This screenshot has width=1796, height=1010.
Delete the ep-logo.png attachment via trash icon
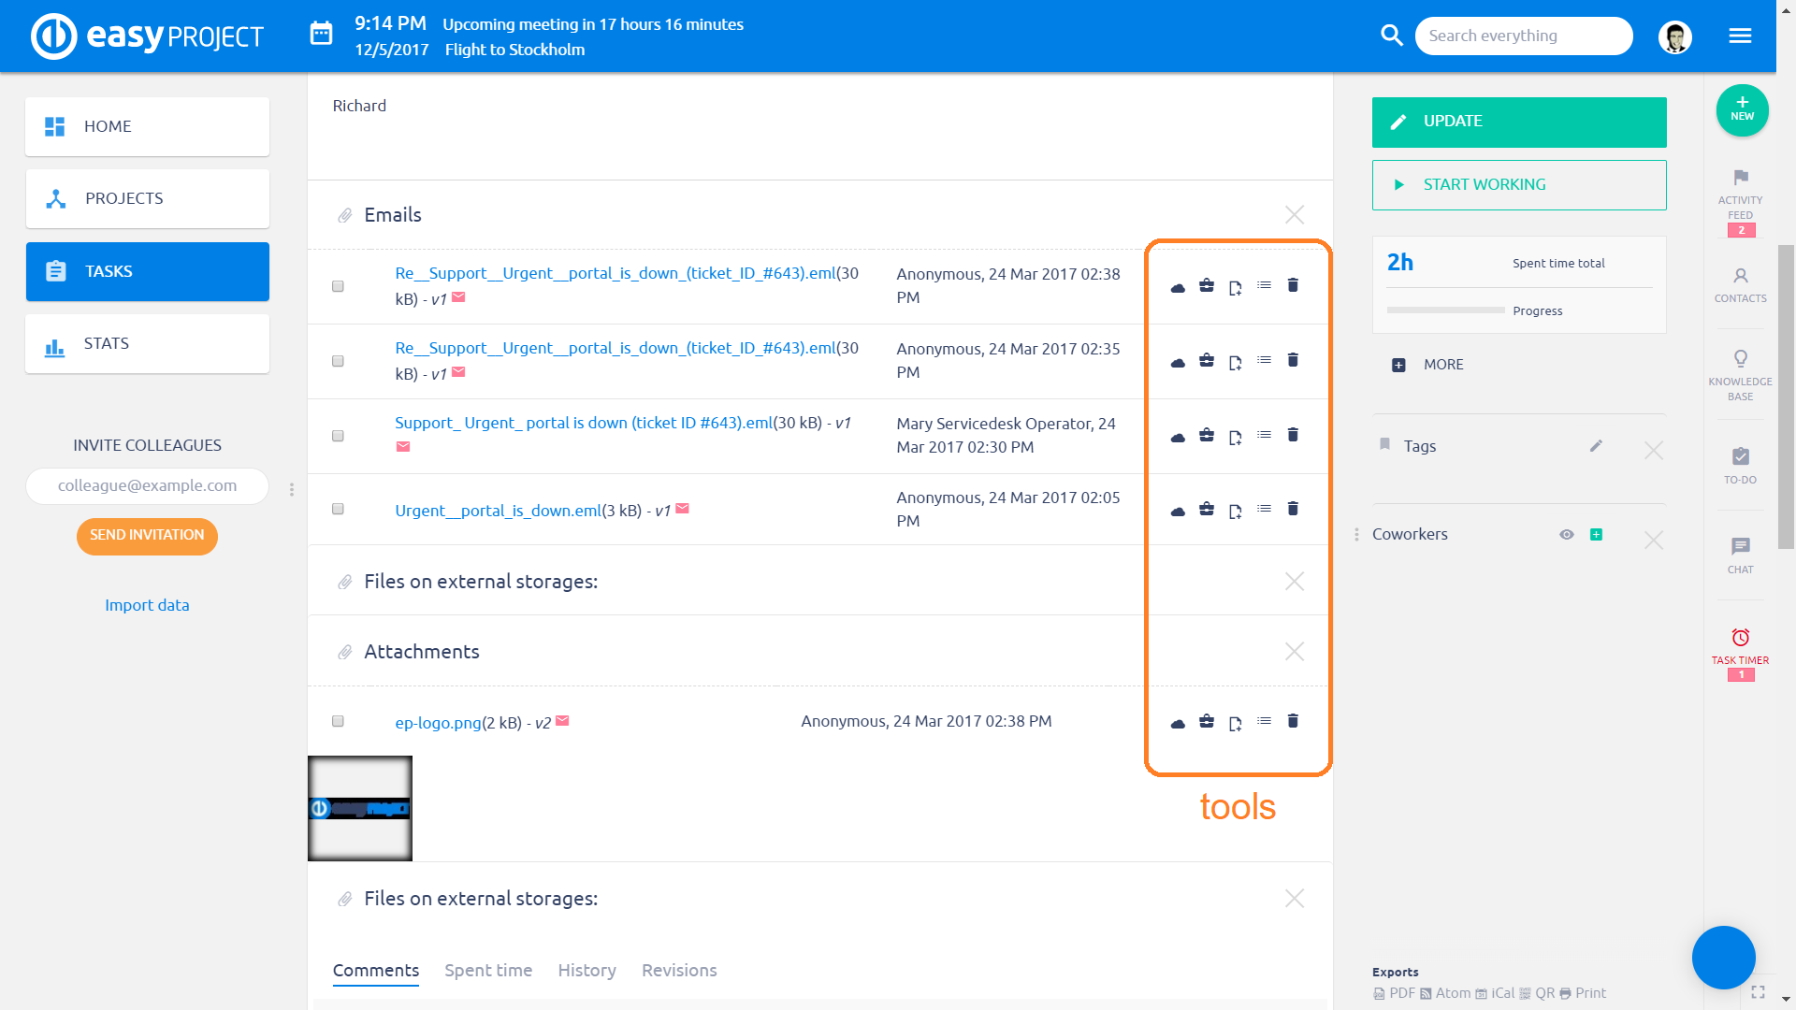1293,721
